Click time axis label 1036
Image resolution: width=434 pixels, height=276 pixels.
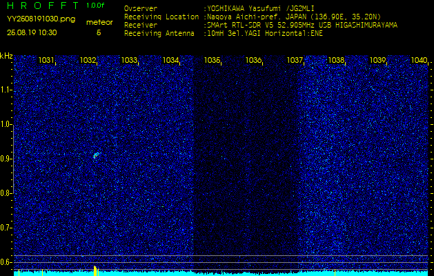[253, 60]
